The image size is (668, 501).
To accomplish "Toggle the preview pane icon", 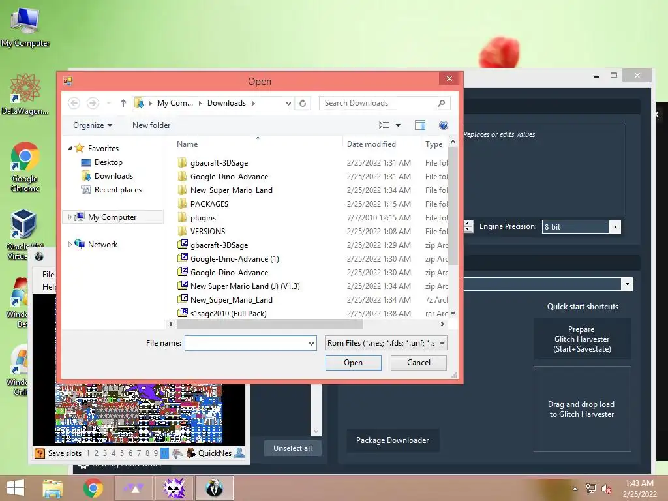I will point(420,125).
